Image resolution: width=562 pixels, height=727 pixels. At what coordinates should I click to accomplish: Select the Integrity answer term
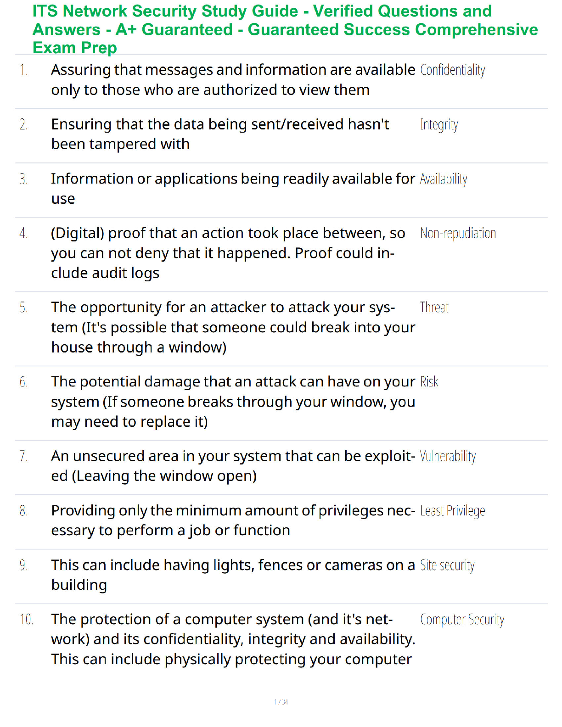(439, 125)
